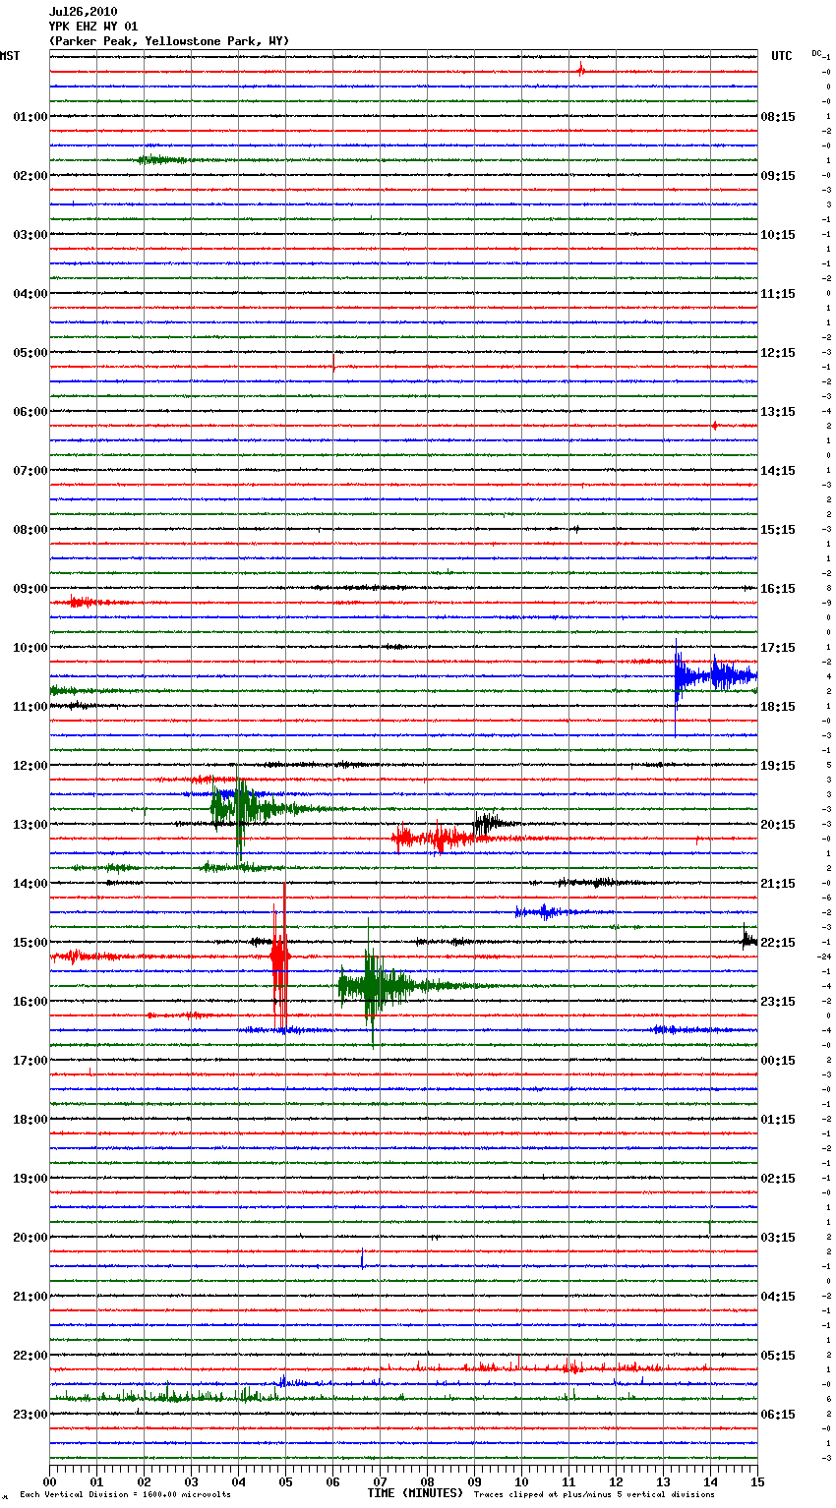The width and height of the screenshot is (836, 1508).
Task: Click the 04:15 UTC time label
Action: [778, 1297]
